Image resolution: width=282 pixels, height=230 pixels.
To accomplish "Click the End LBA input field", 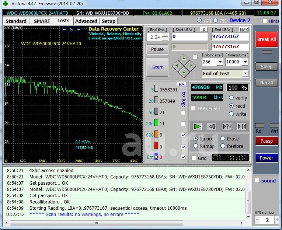I will pos(230,36).
